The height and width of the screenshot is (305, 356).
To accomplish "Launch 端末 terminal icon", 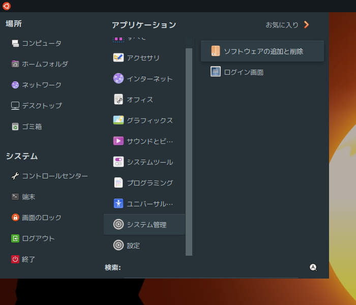I will (15, 197).
